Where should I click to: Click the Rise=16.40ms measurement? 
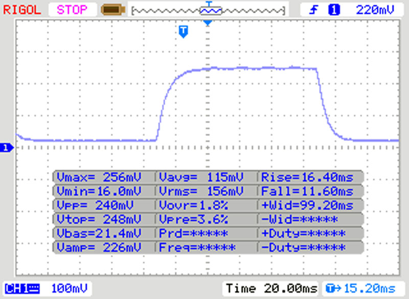[x=307, y=177]
